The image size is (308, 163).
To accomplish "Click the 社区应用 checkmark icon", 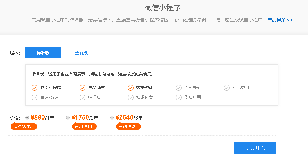I will point(227,88).
